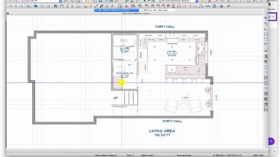Click the Floor number in the status bar

click(x=130, y=155)
